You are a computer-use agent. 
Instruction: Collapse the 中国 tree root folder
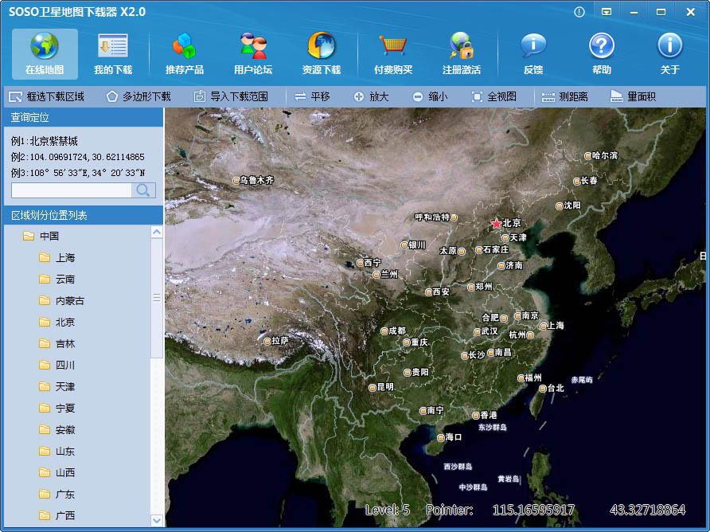point(29,236)
